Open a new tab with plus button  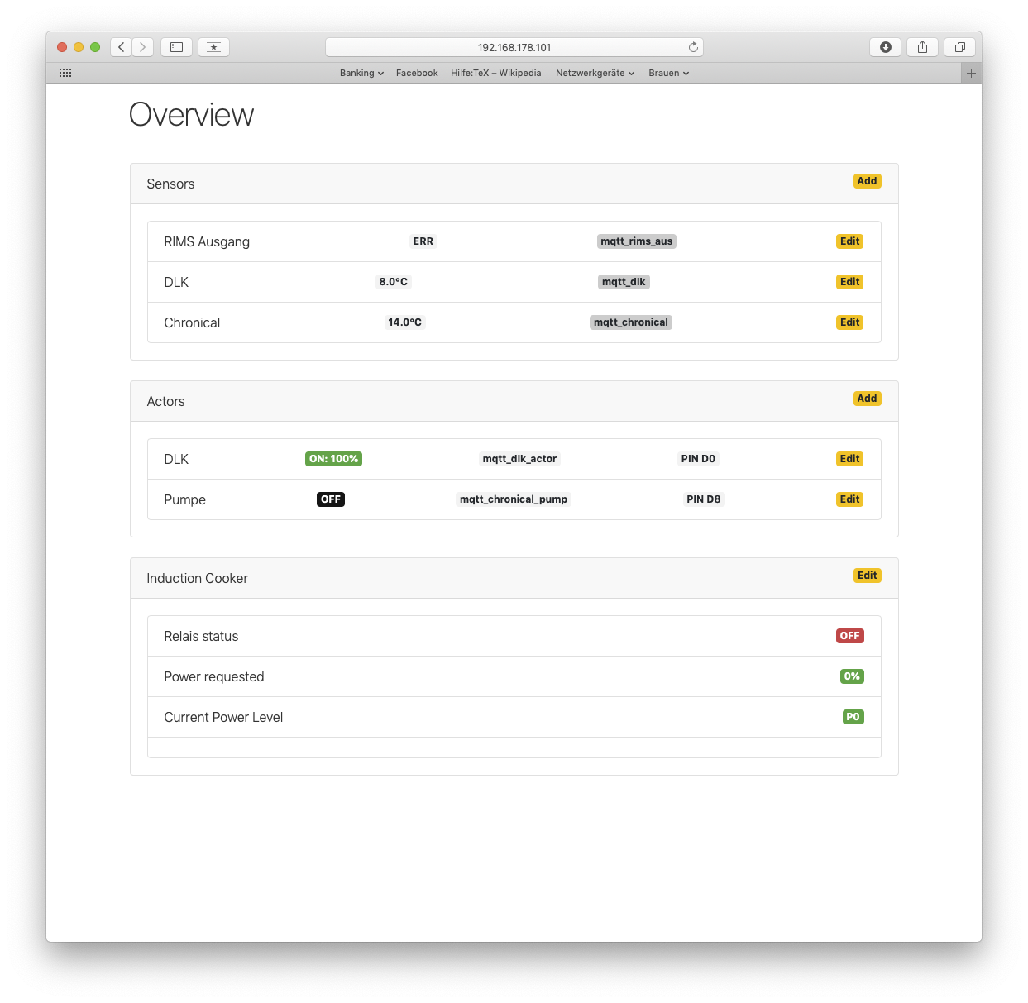pyautogui.click(x=971, y=74)
